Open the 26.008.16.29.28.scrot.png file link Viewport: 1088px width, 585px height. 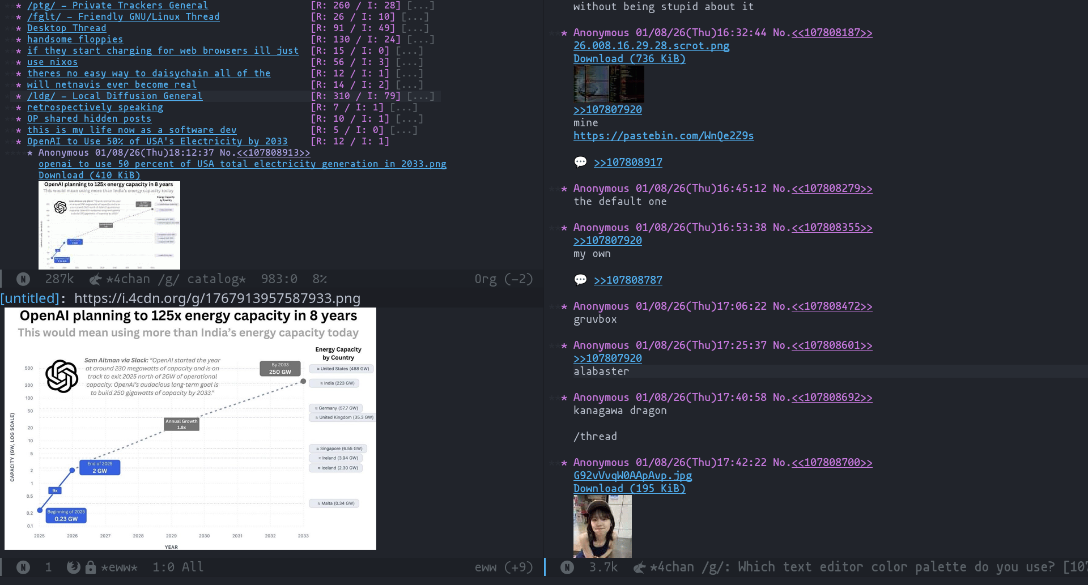652,46
